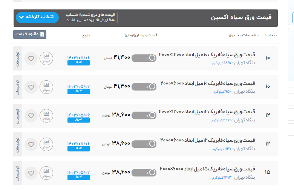Open the 12mm 2000×12000 Fabric sheet price link
Screen dimensions: 294x190
tap(207, 112)
